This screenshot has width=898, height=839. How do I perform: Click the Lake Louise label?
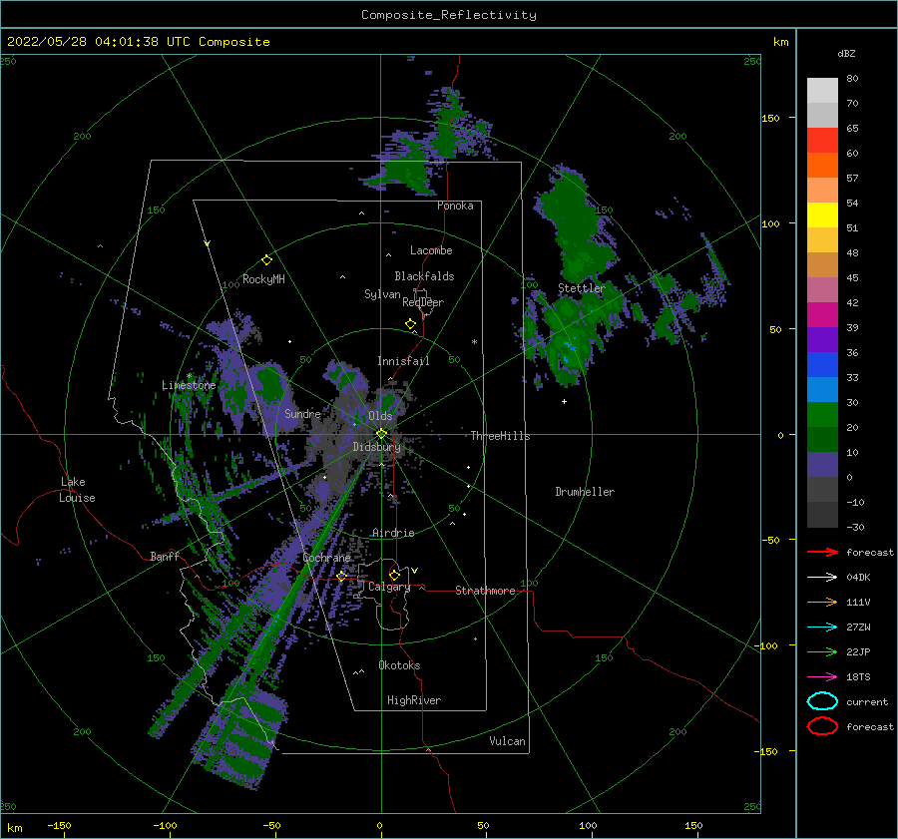point(77,490)
